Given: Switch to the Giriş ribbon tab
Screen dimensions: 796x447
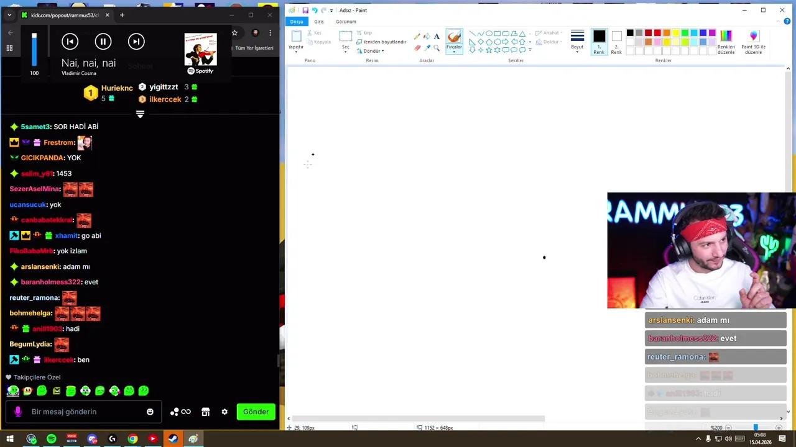Looking at the screenshot, I should click(x=319, y=21).
